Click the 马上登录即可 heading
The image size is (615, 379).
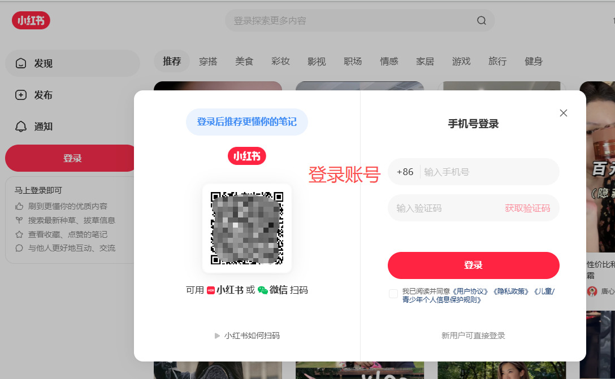point(38,190)
